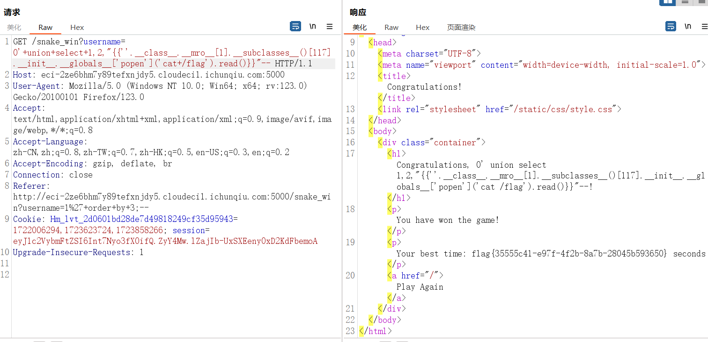Click the Cookie: Hm_lvt header line

coord(125,219)
